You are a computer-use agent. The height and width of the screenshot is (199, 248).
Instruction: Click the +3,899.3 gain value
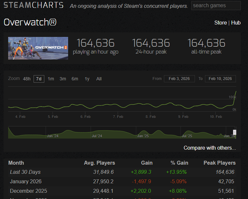point(141,172)
